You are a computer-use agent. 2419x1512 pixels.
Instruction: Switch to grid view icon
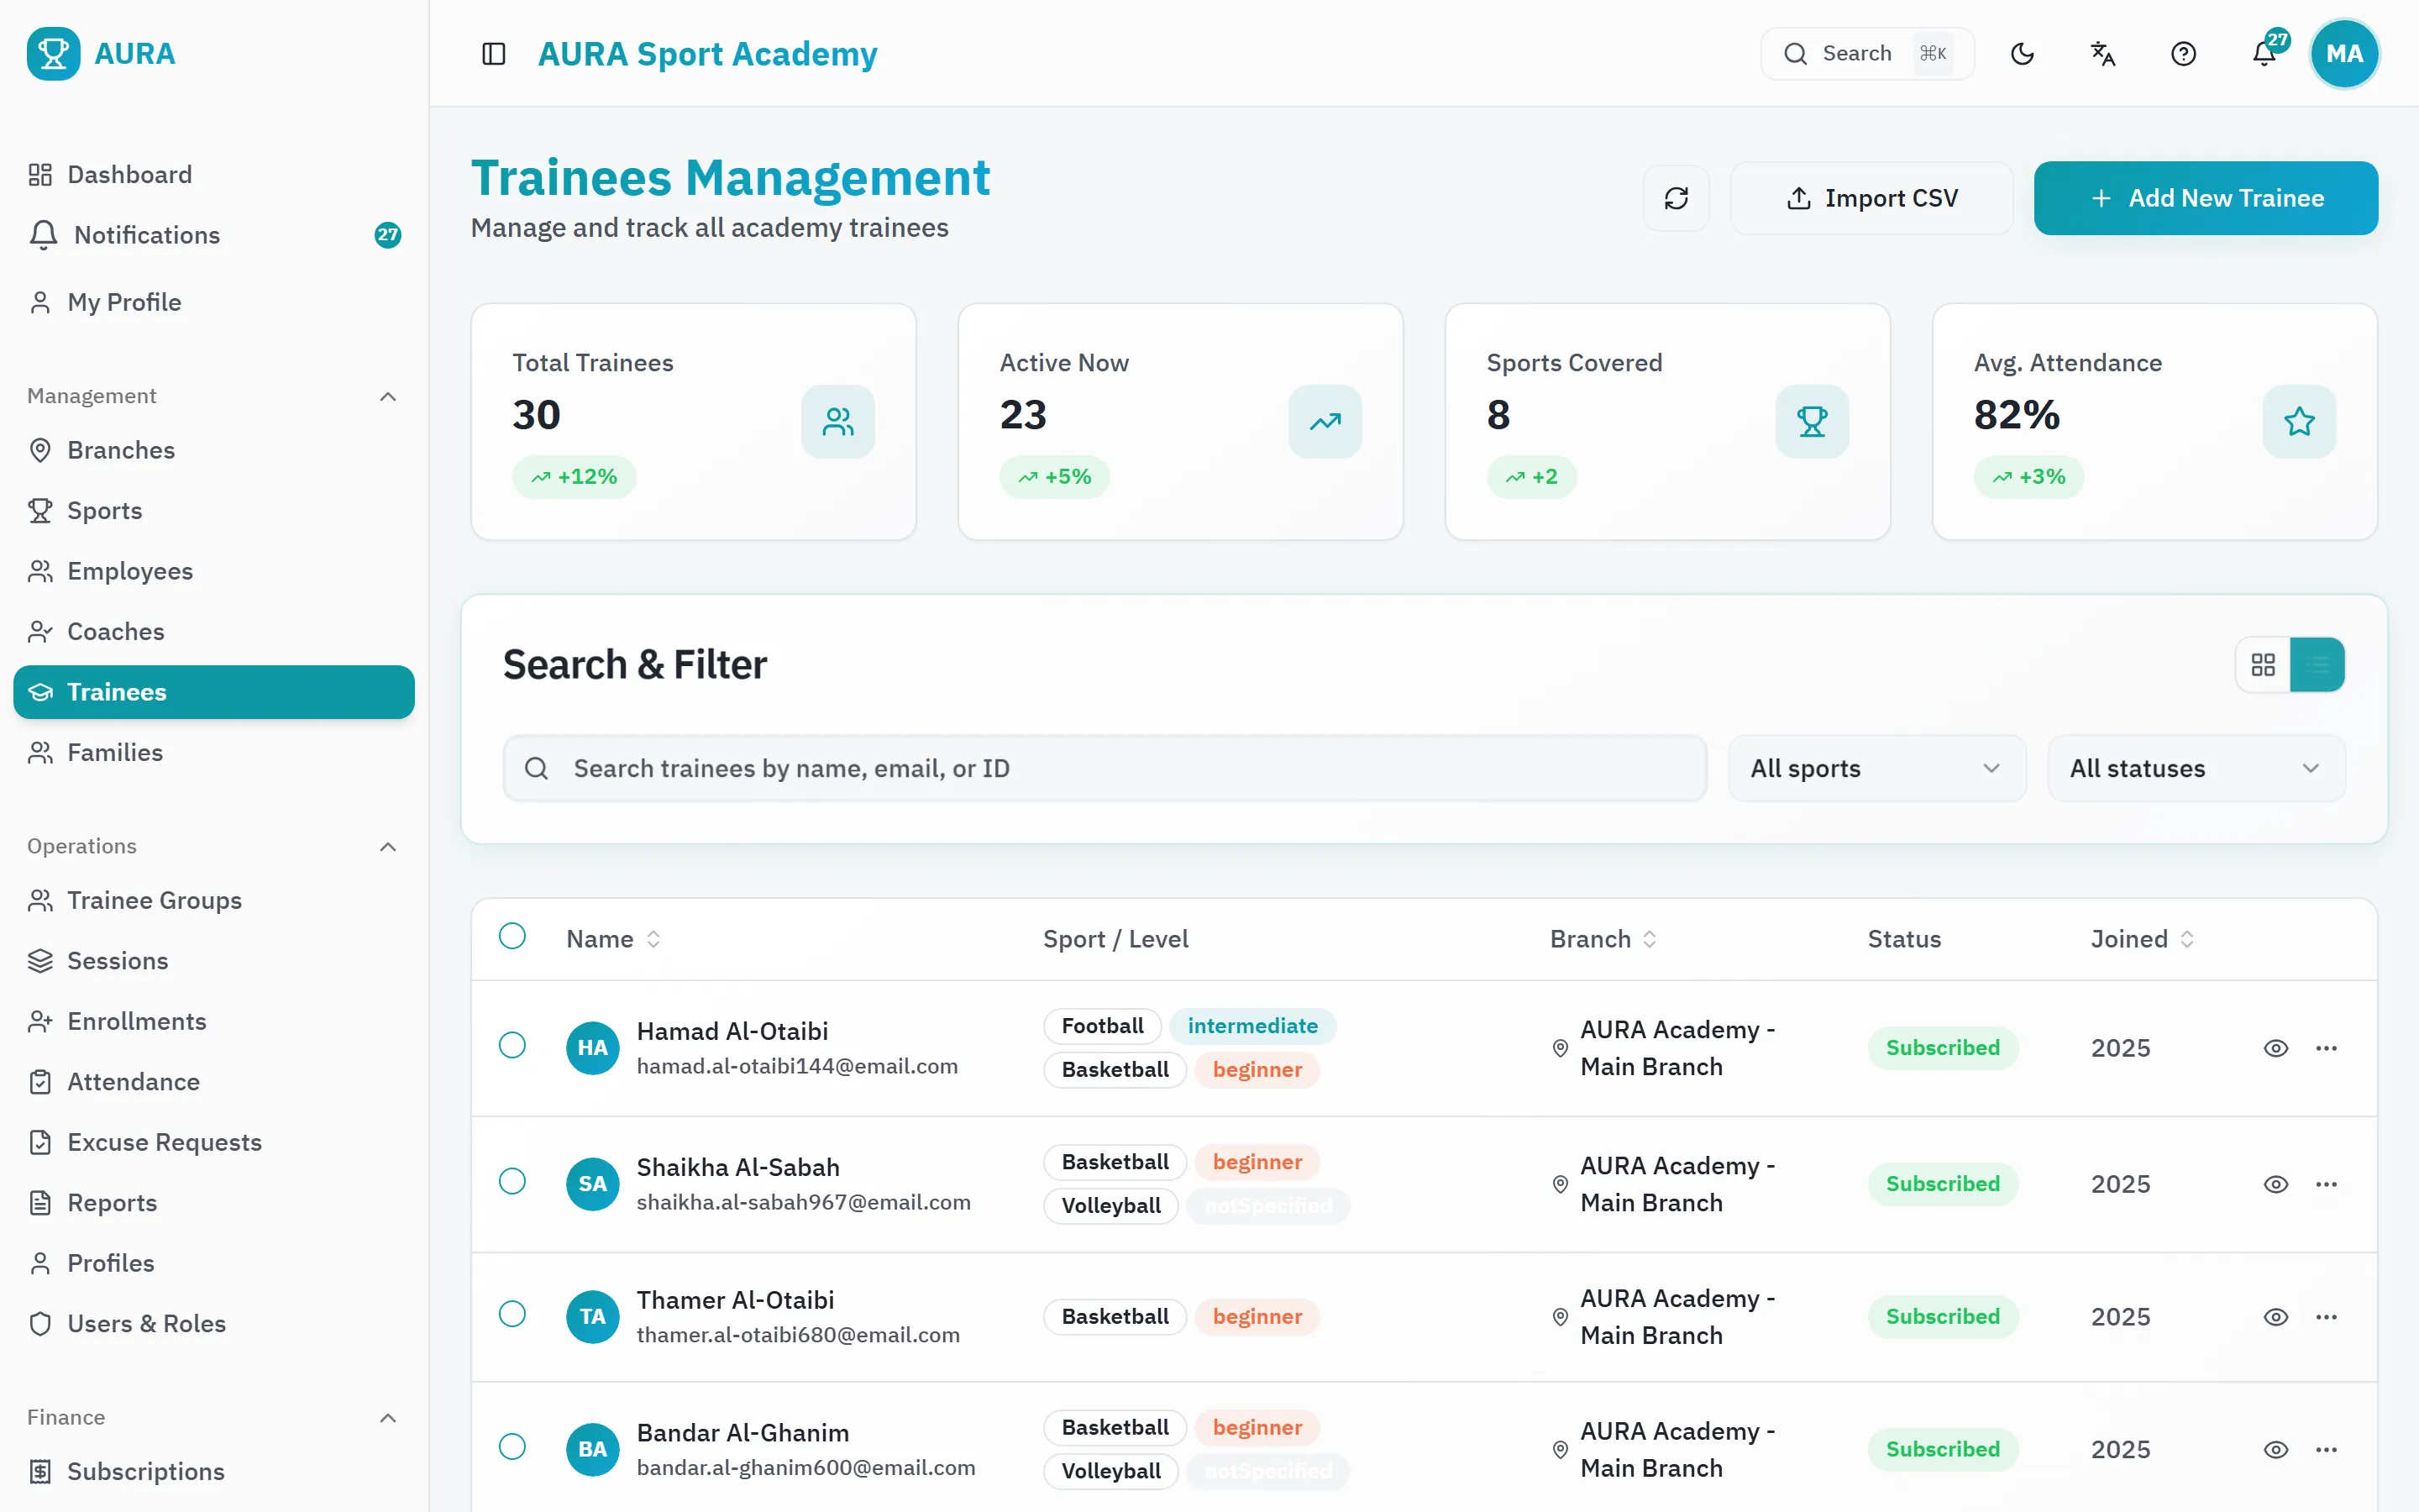[2263, 665]
